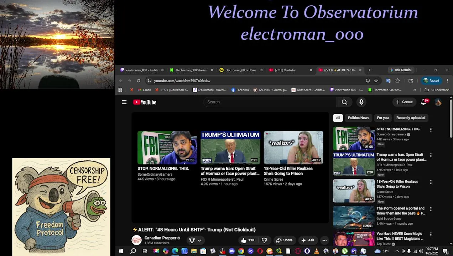453x256 pixels.
Task: Select the For you filter chip
Action: coord(383,118)
